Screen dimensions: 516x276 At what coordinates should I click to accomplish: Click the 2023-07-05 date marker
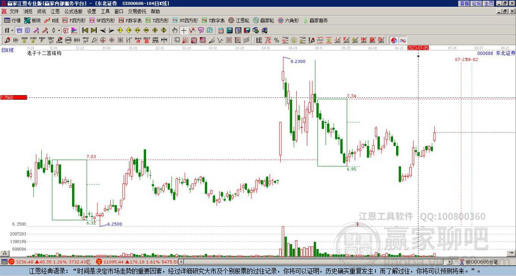pyautogui.click(x=418, y=48)
